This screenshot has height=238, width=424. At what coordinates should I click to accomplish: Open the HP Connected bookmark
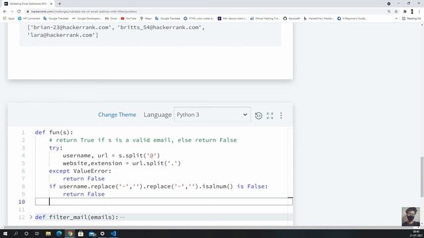pos(29,19)
